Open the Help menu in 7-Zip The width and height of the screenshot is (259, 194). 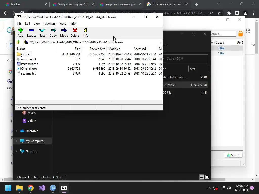pos(72,23)
